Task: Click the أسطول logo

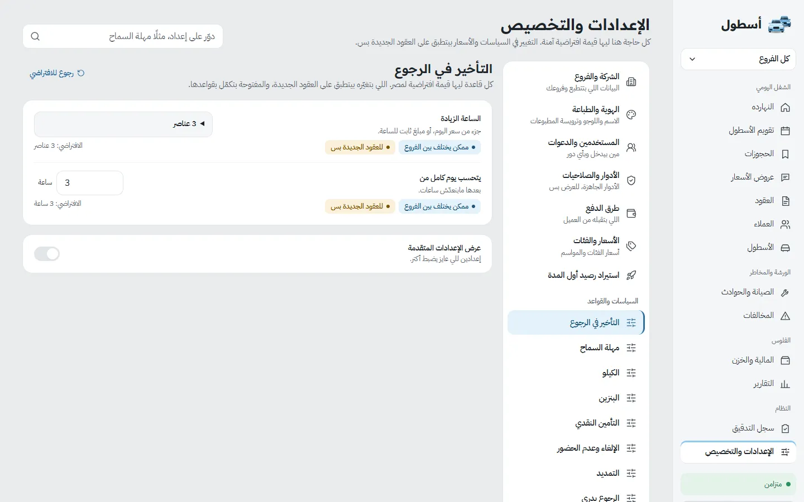Action: [x=756, y=25]
